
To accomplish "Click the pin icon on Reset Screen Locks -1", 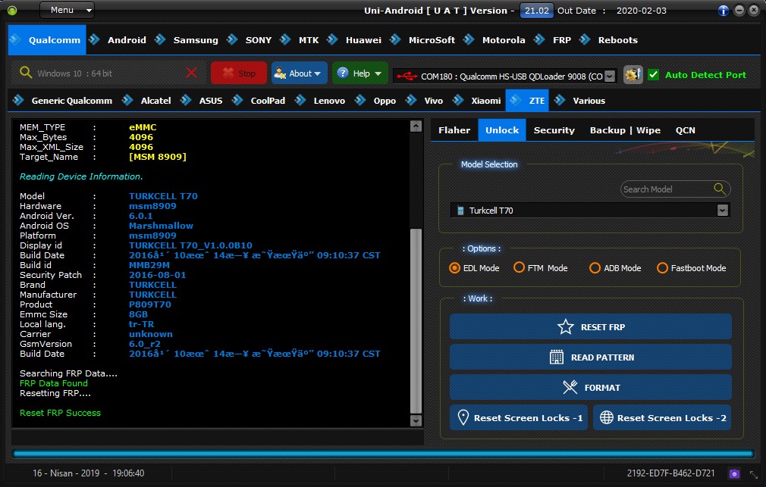I will pos(463,418).
